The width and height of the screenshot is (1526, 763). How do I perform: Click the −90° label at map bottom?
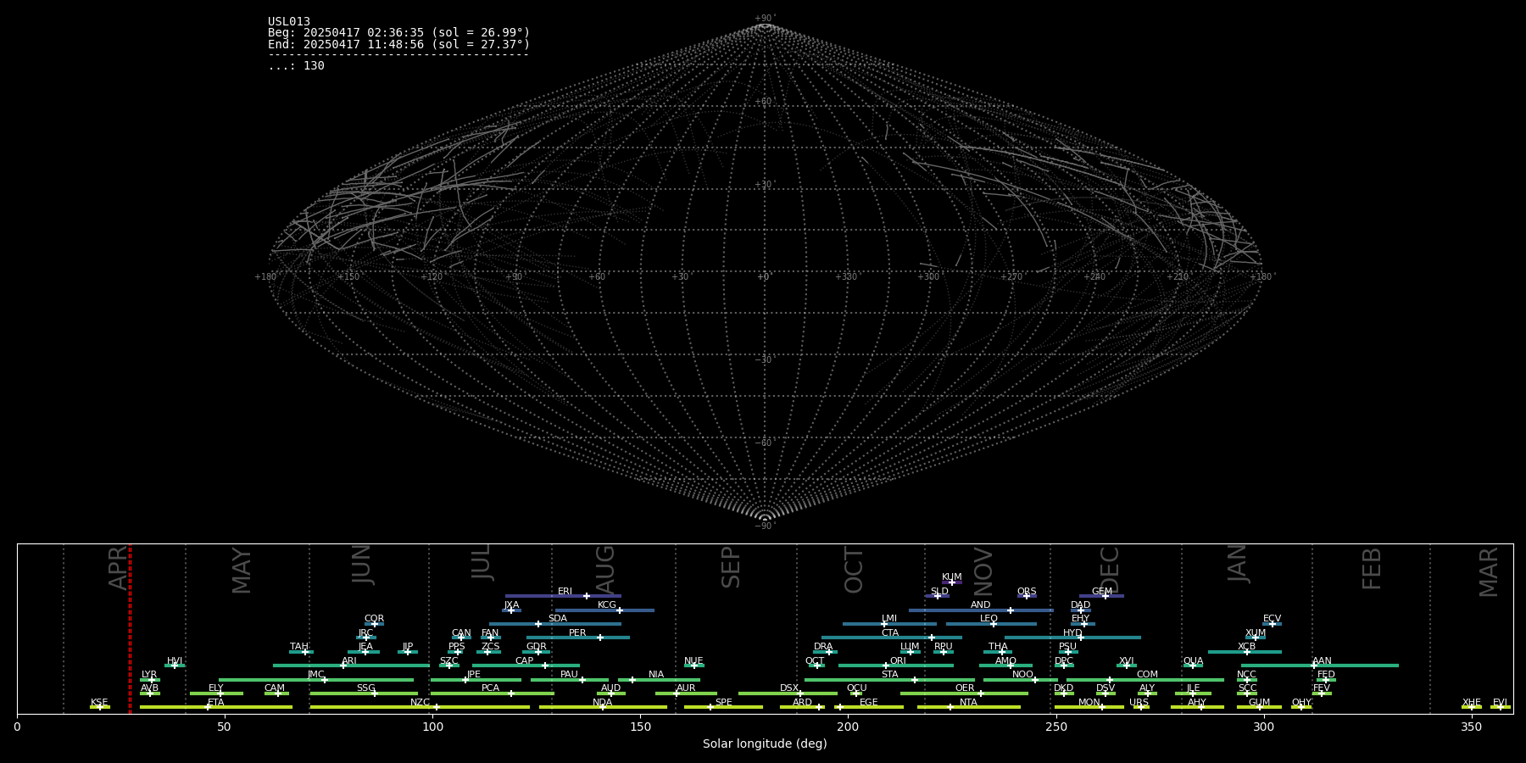[765, 526]
